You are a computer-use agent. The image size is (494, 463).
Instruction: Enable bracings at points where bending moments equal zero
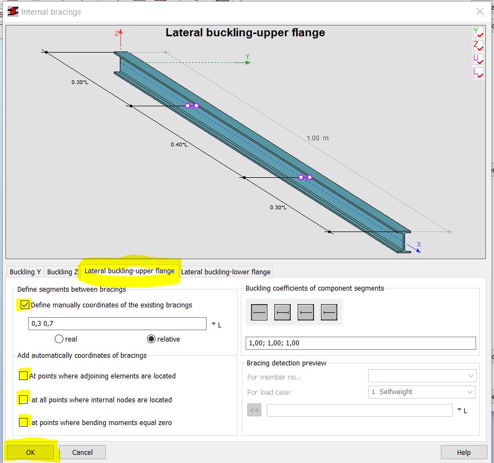click(x=24, y=421)
